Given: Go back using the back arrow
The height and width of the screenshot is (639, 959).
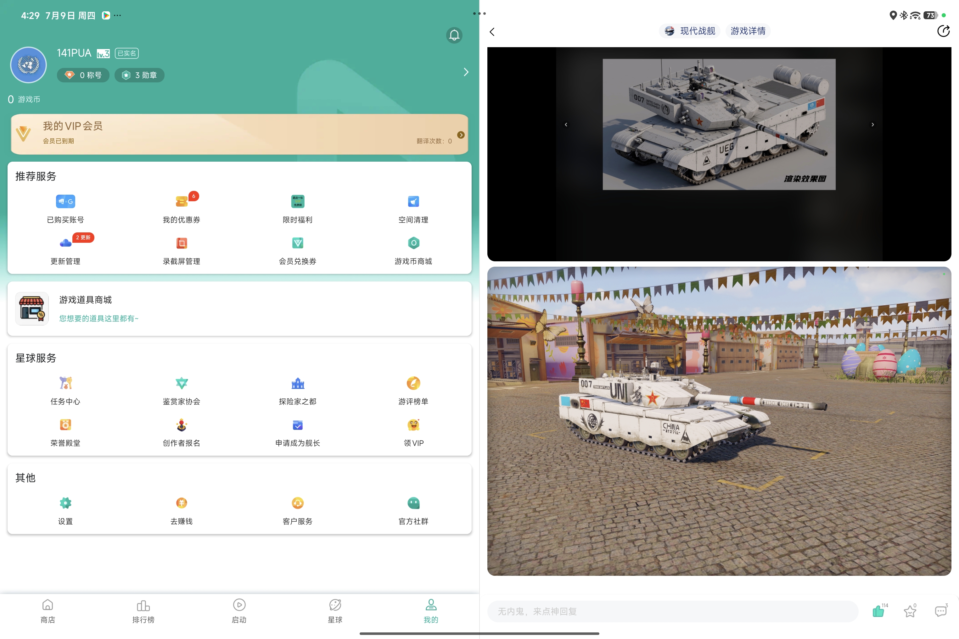Looking at the screenshot, I should pyautogui.click(x=492, y=32).
